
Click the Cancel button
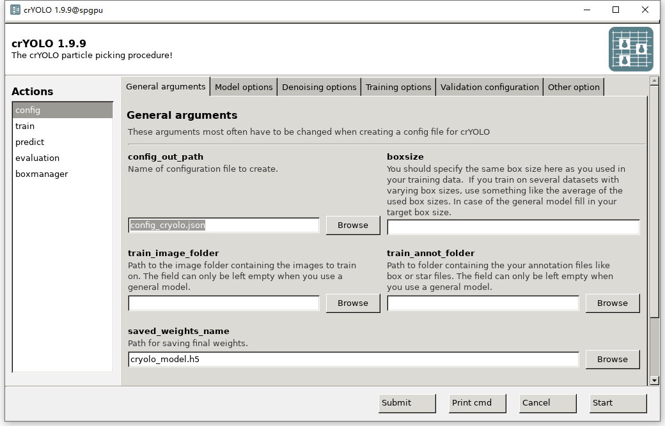pyautogui.click(x=548, y=403)
